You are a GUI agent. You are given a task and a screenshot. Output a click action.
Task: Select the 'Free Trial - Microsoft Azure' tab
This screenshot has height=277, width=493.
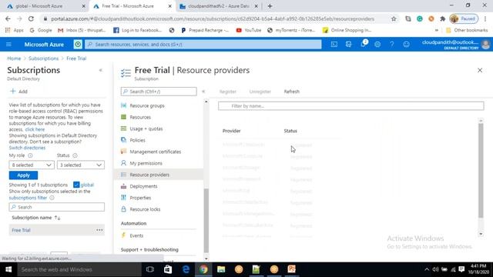pos(132,6)
